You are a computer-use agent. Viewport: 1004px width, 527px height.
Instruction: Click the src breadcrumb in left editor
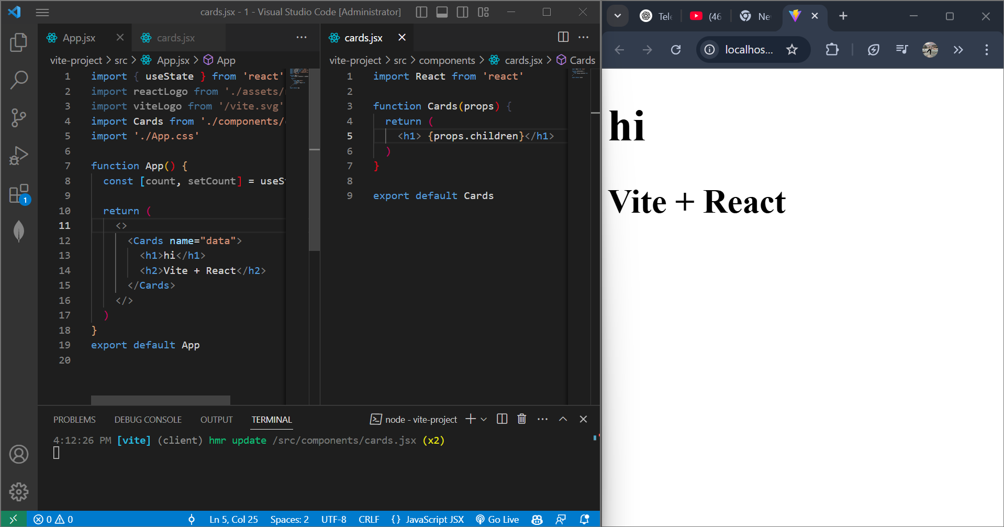121,60
